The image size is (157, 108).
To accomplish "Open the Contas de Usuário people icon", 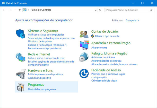I will 84,34.
